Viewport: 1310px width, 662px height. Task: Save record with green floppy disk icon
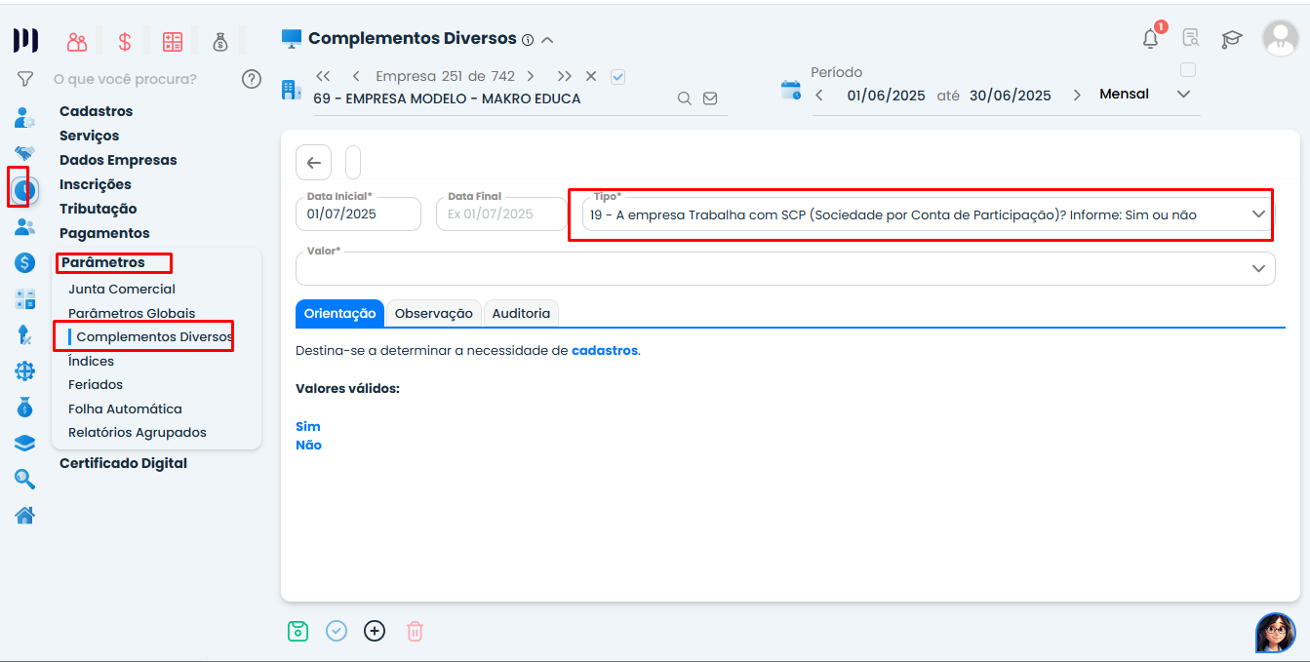pyautogui.click(x=298, y=631)
